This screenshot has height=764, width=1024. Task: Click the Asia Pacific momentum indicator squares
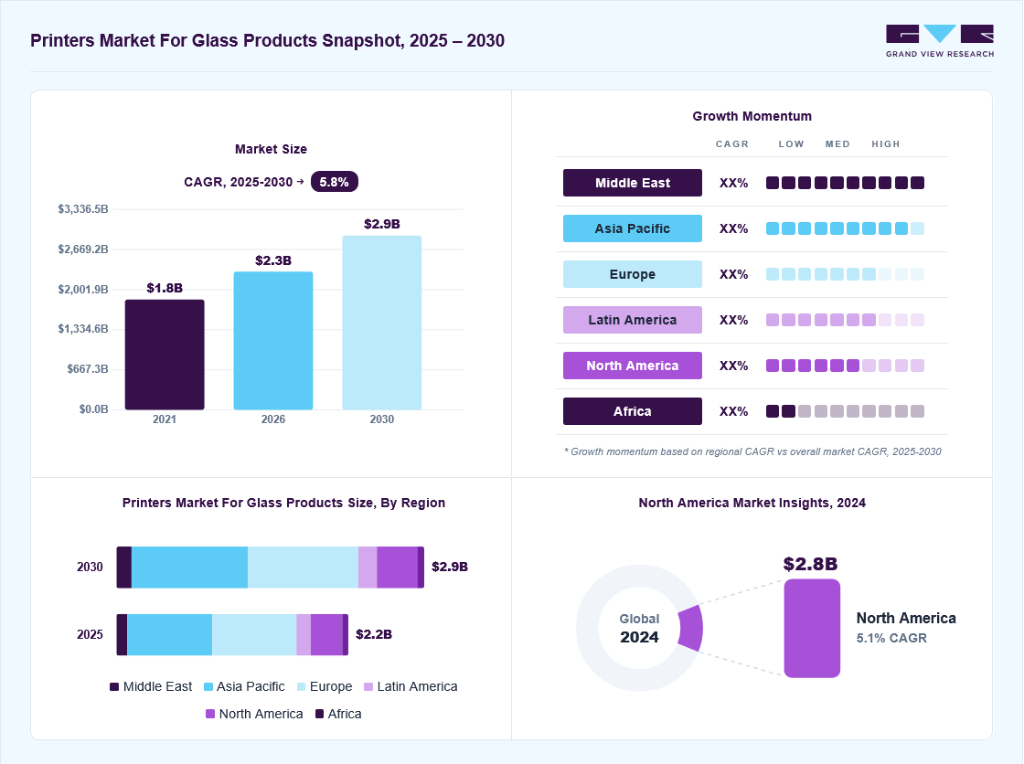click(x=845, y=228)
